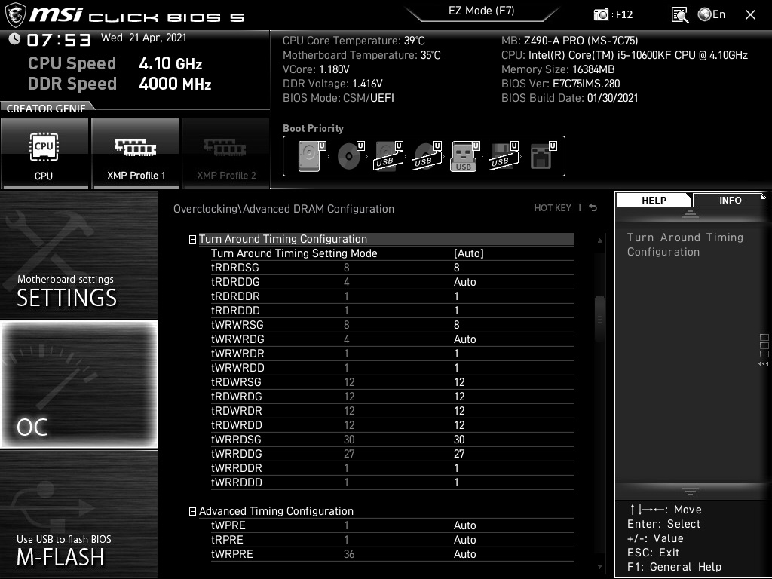Edit the tRDWRDR value field

(459, 411)
